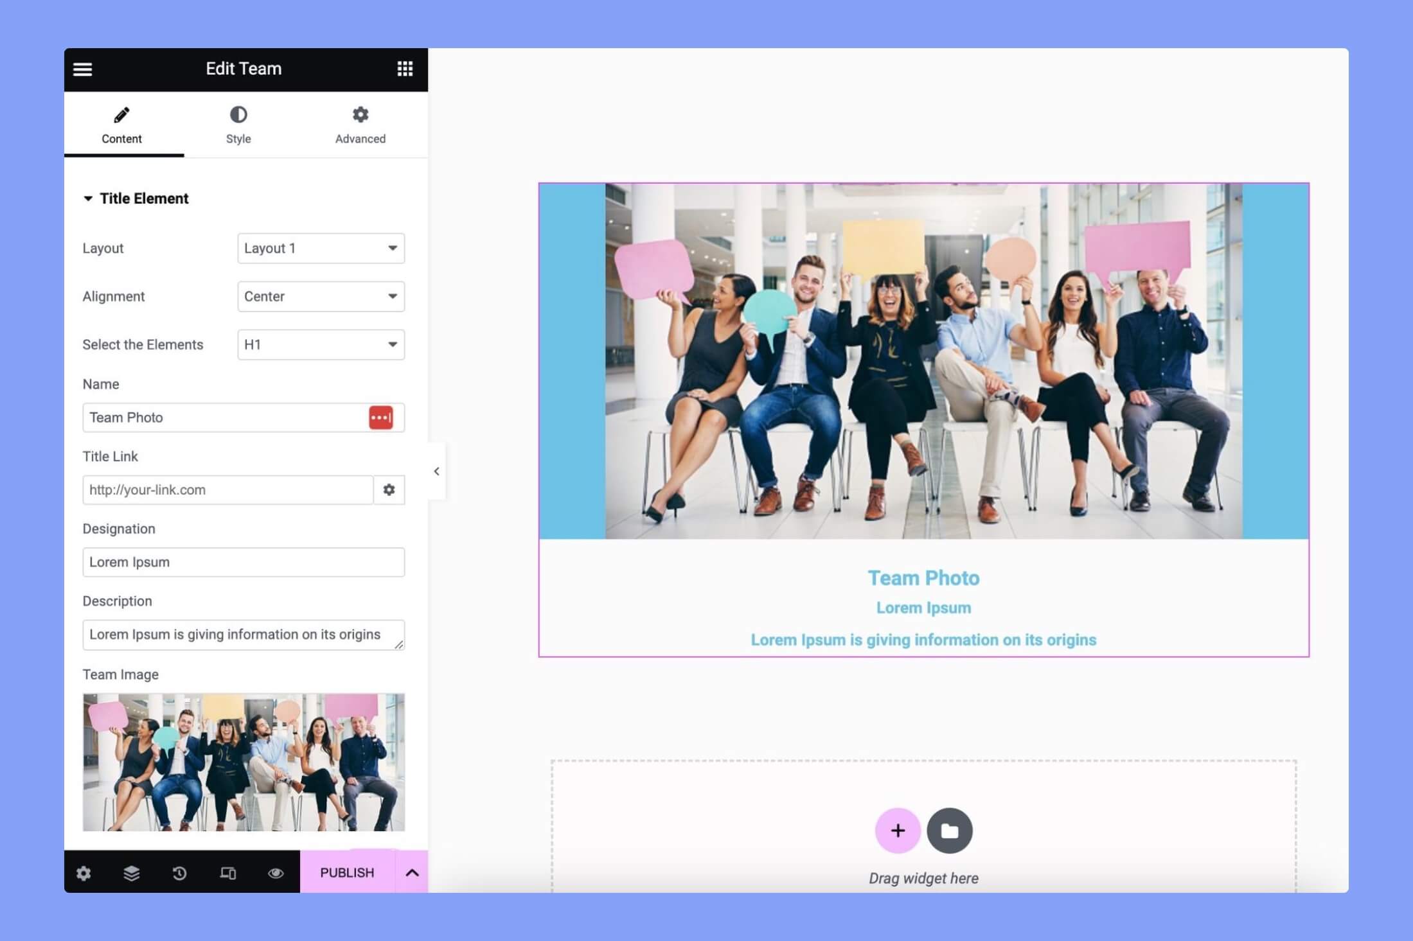Switch to the Style tab
Screen dimensions: 1413x941
click(238, 124)
